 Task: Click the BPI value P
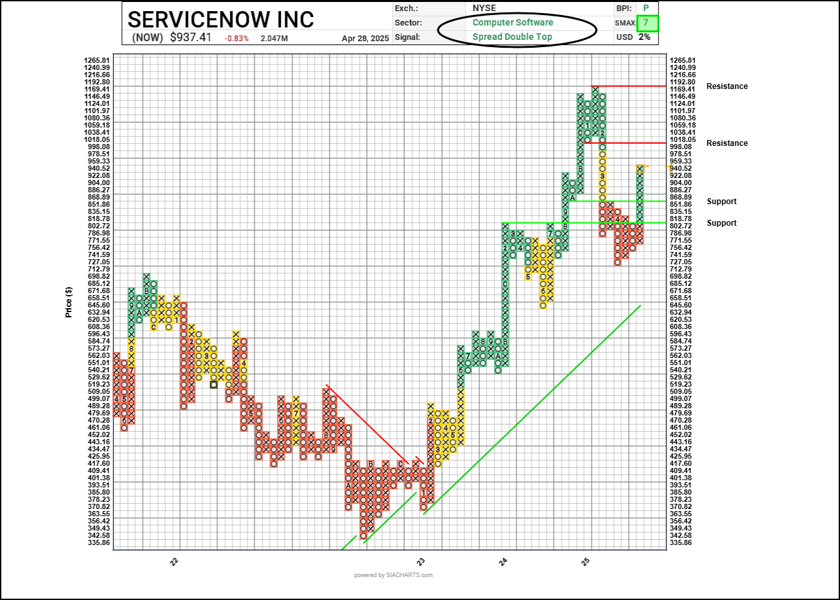tap(646, 9)
